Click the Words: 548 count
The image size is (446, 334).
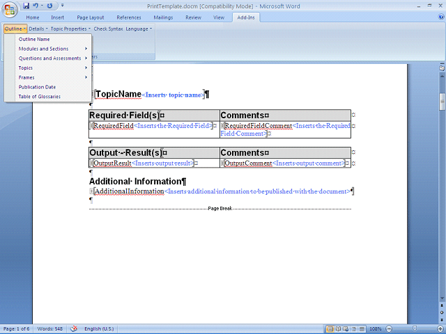tap(49, 329)
